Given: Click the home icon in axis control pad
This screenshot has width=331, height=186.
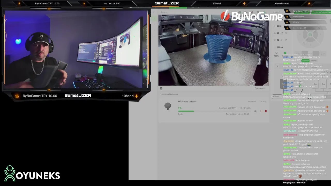Looking at the screenshot, I should click(x=311, y=35).
